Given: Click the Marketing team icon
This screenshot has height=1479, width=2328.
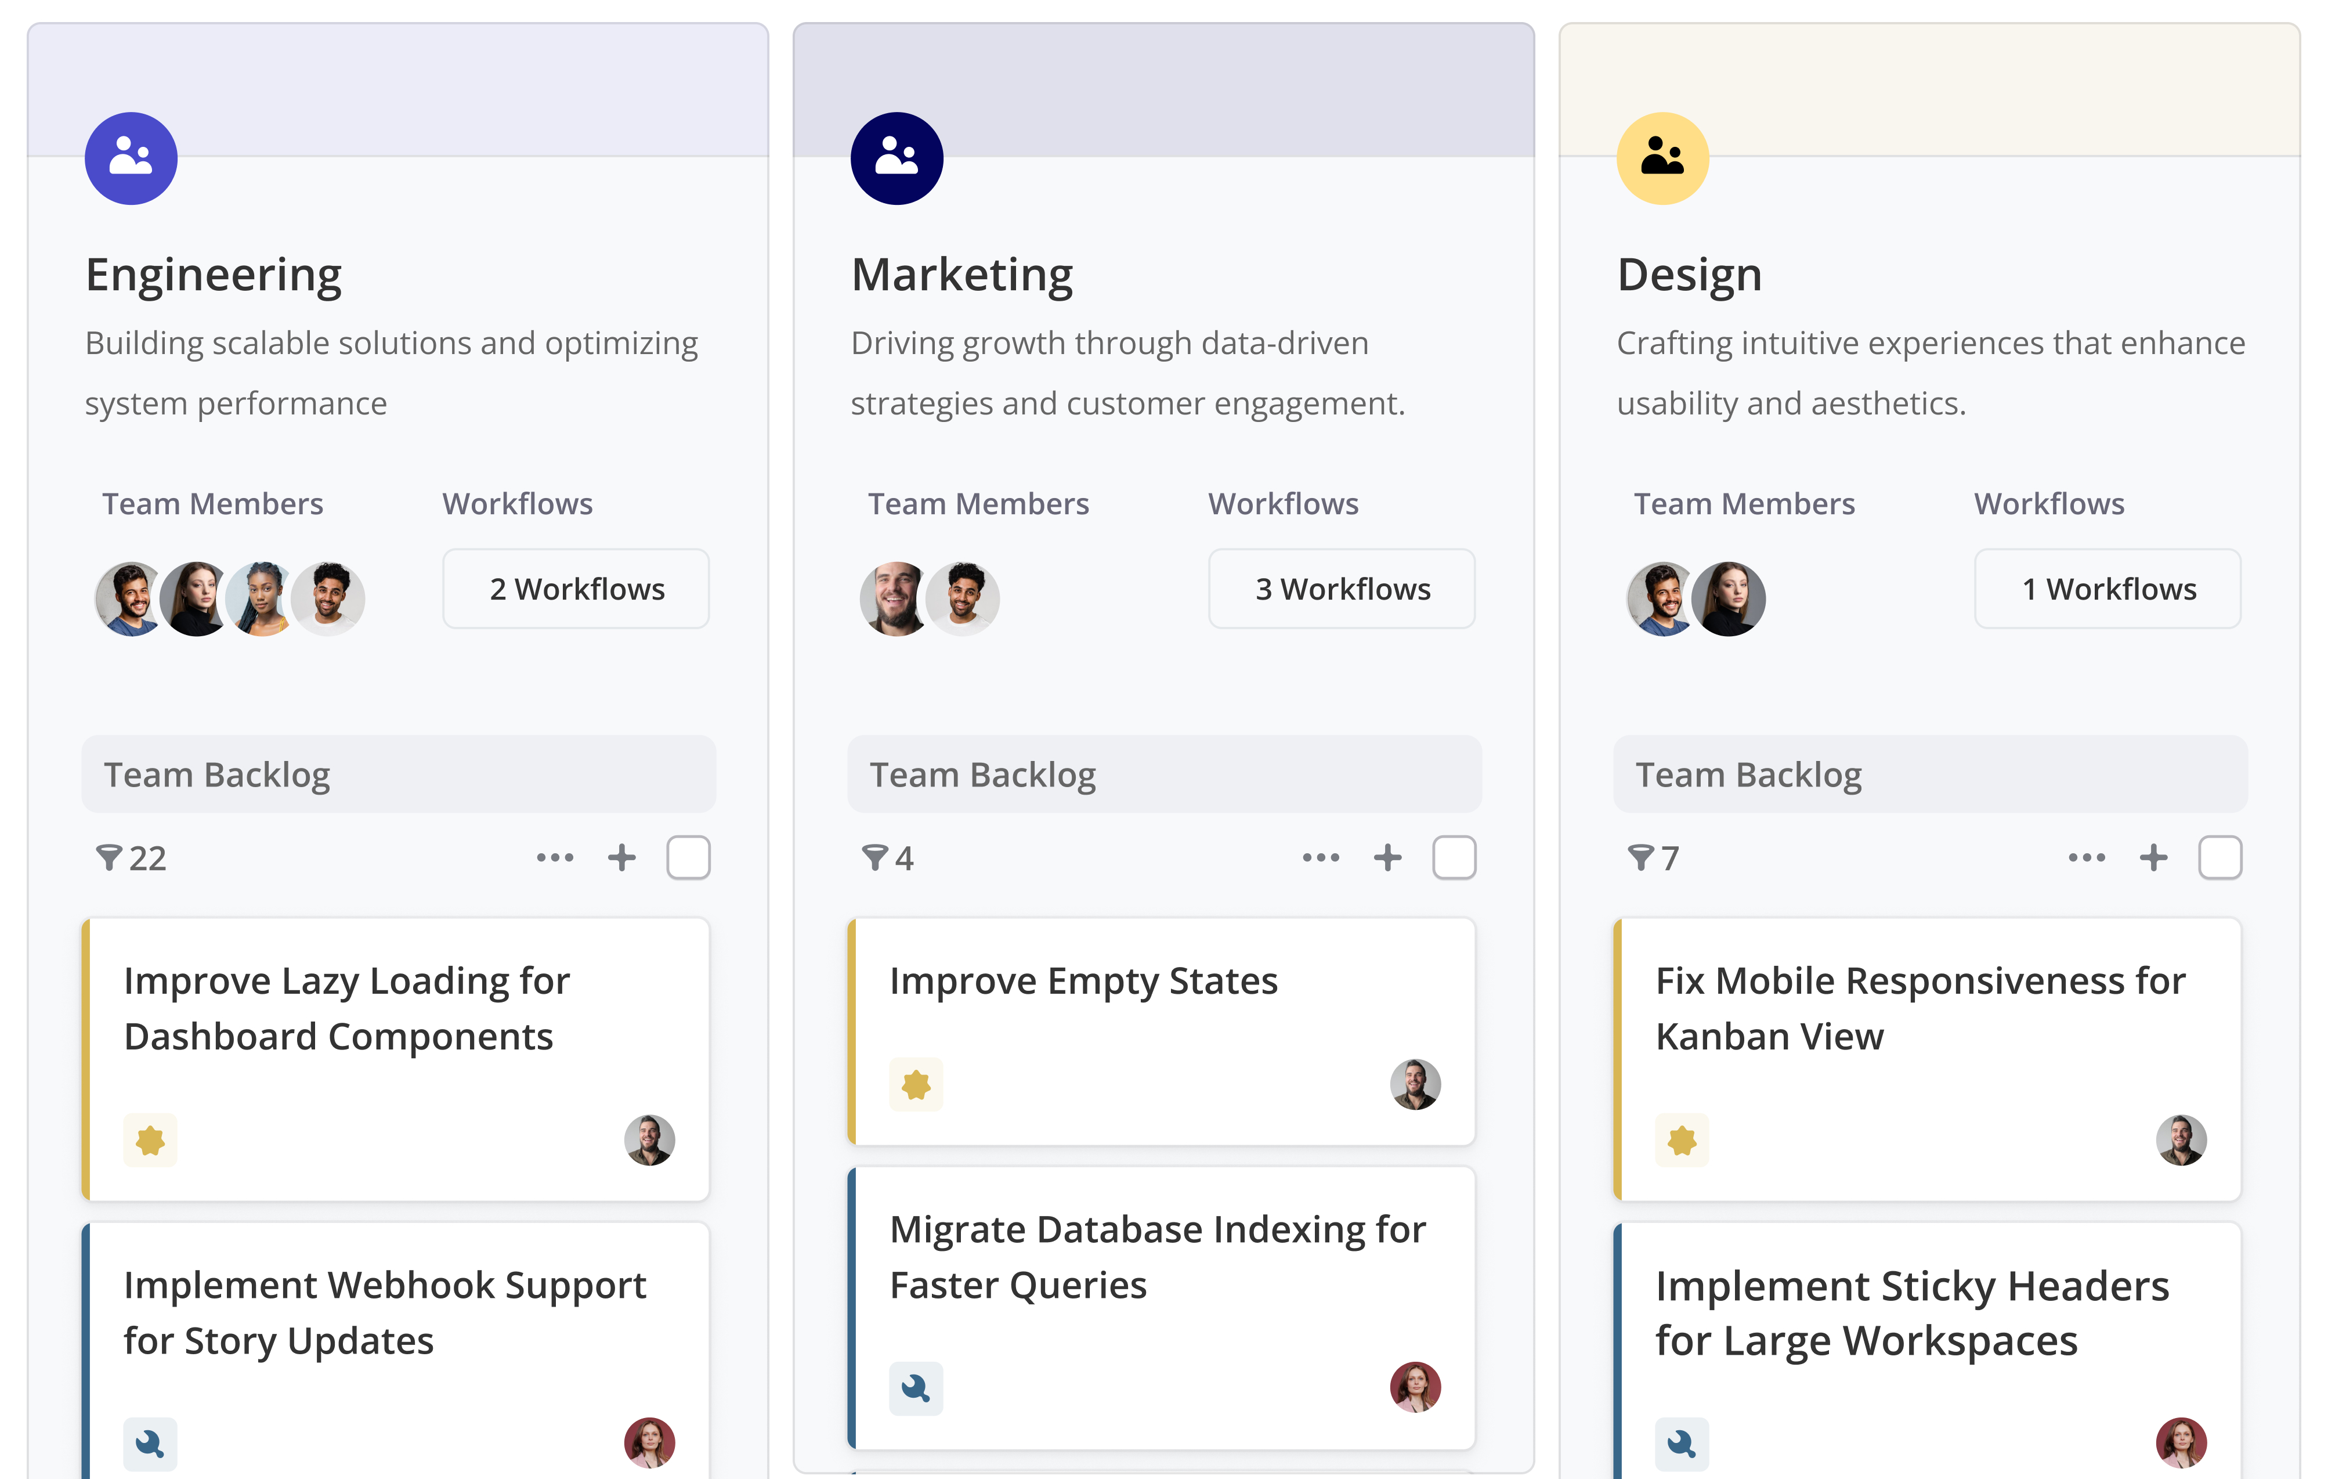Looking at the screenshot, I should click(896, 158).
